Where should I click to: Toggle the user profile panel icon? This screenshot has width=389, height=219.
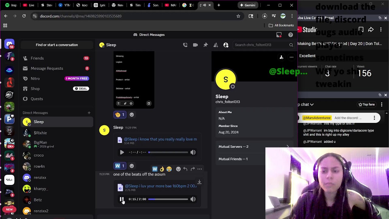tap(226, 45)
